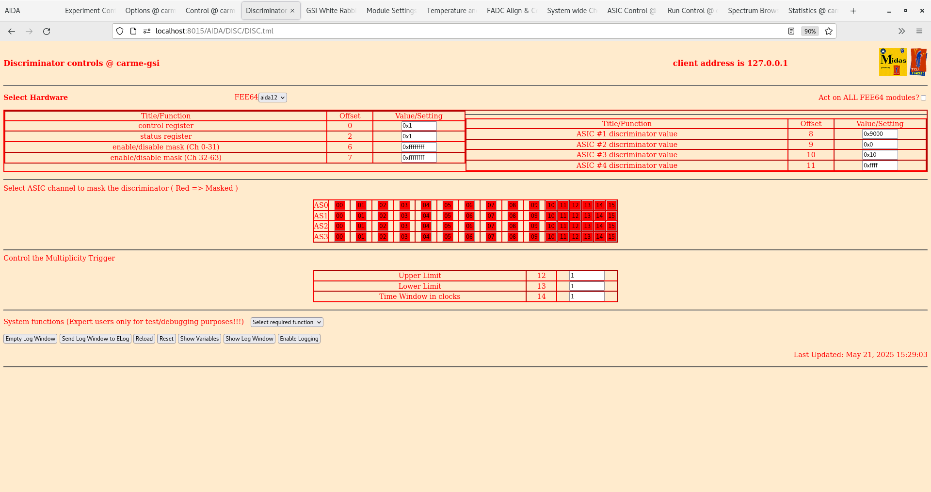Screen dimensions: 931x492
Task: Reload the page with the browser refresh icon
Action: click(47, 31)
